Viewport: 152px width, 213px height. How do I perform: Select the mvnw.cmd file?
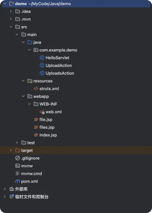pyautogui.click(x=31, y=174)
